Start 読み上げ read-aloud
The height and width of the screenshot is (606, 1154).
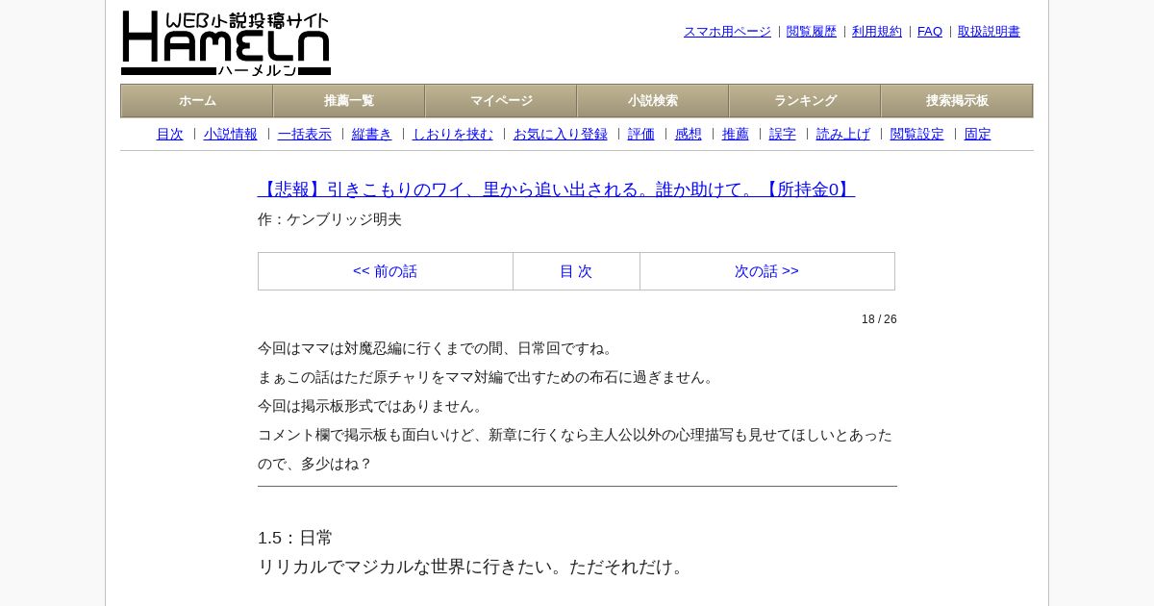point(843,134)
